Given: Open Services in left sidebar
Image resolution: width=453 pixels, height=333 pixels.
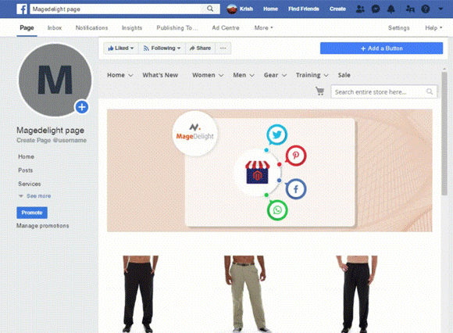Looking at the screenshot, I should [30, 184].
